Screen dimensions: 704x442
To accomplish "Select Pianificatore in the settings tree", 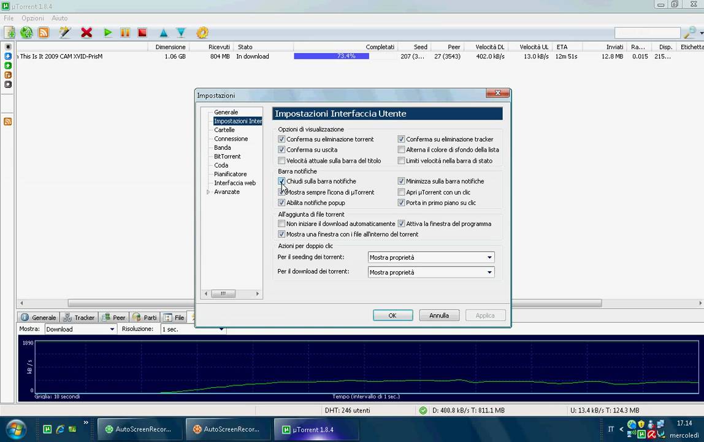I will coord(231,174).
